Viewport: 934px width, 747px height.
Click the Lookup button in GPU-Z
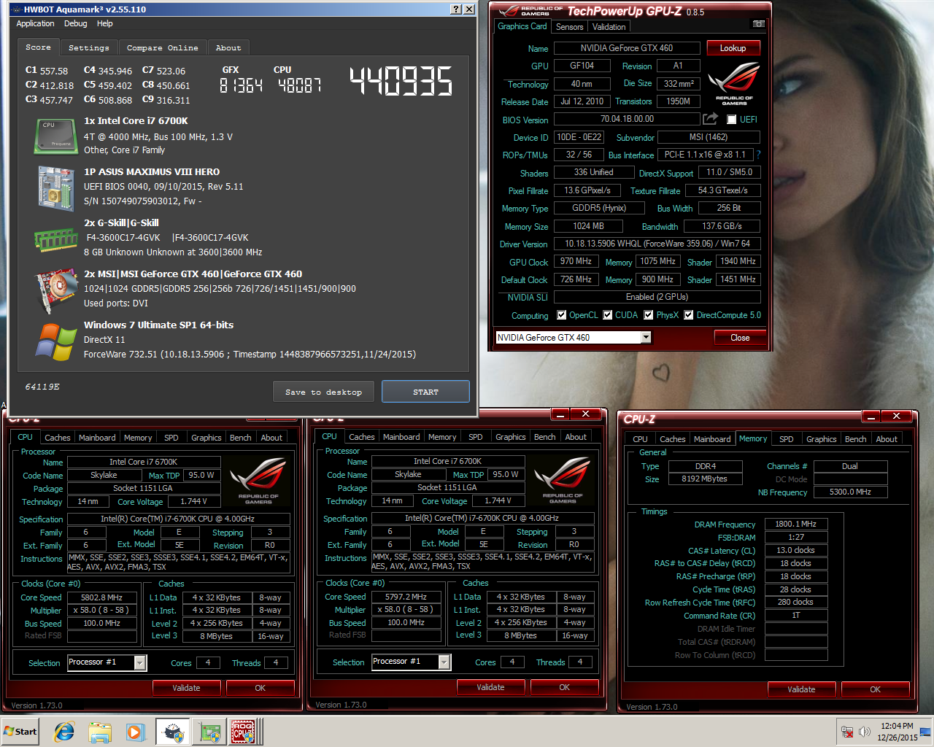click(733, 48)
